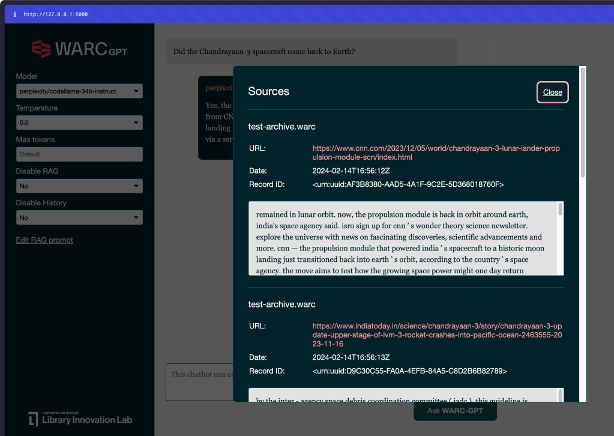This screenshot has width=614, height=436.
Task: Click the WARC-GPT logo icon
Action: click(x=41, y=49)
